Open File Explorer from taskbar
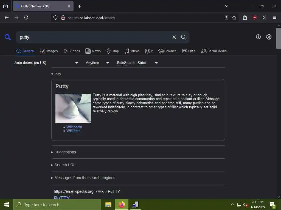The image size is (281, 210). pyautogui.click(x=108, y=205)
